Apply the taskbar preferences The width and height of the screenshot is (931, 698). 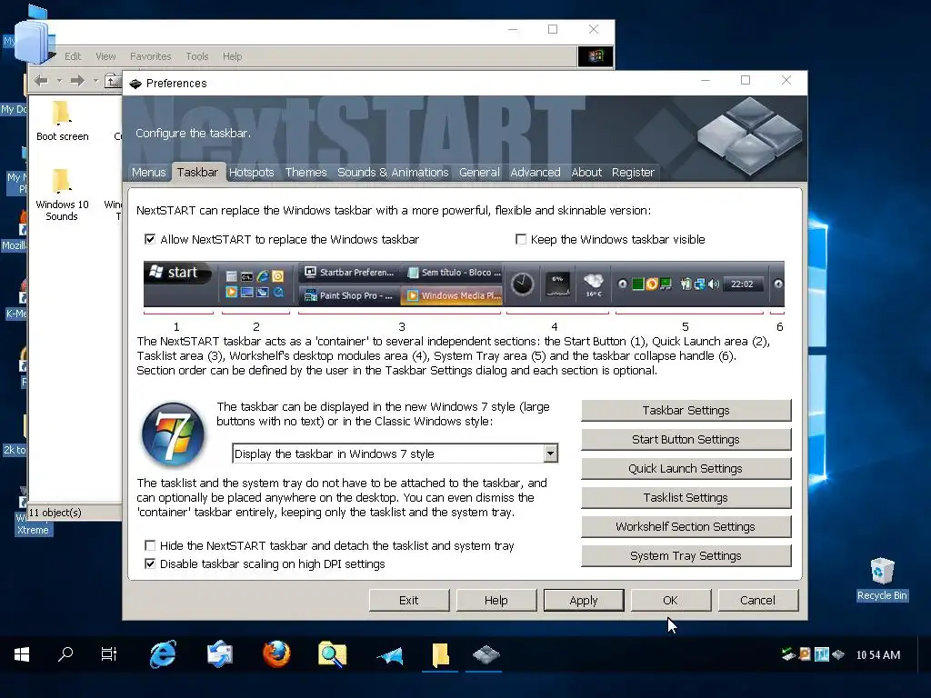[x=584, y=600]
